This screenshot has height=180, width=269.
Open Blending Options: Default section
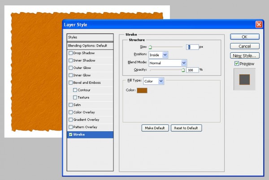[x=90, y=46]
